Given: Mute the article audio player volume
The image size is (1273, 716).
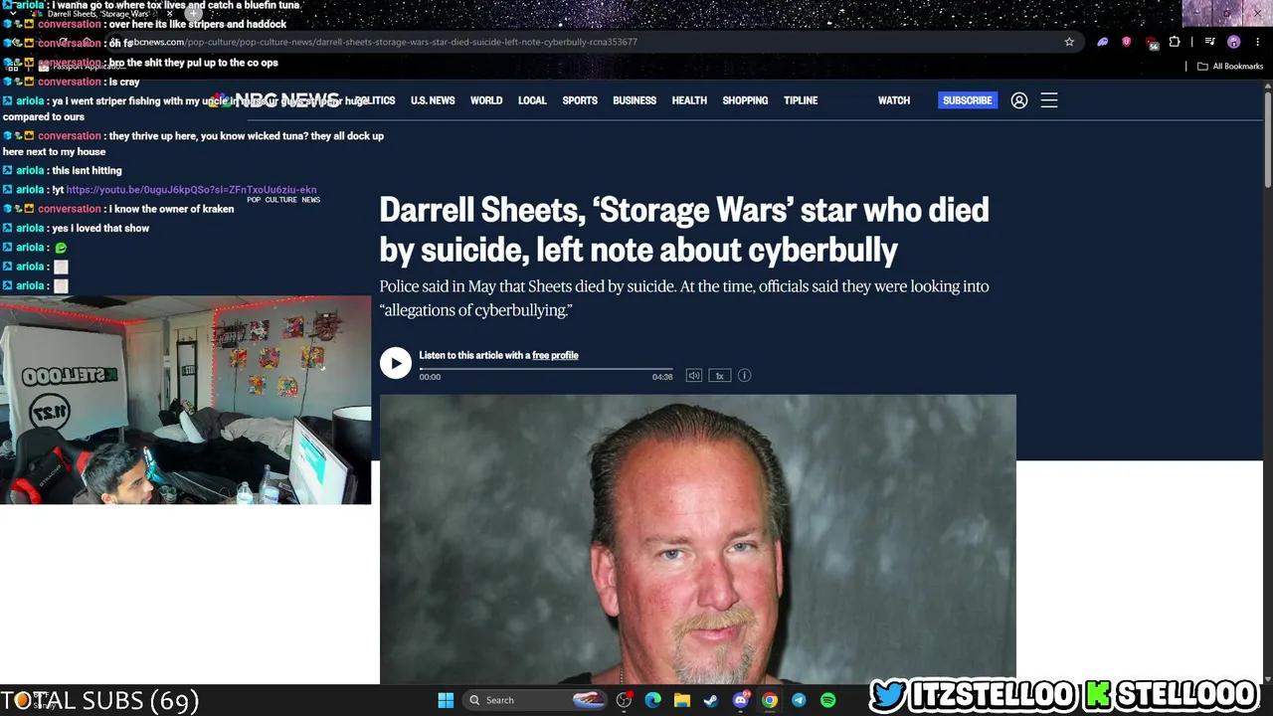Looking at the screenshot, I should (693, 376).
